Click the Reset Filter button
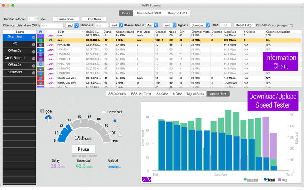The height and width of the screenshot is (190, 304). click(245, 25)
